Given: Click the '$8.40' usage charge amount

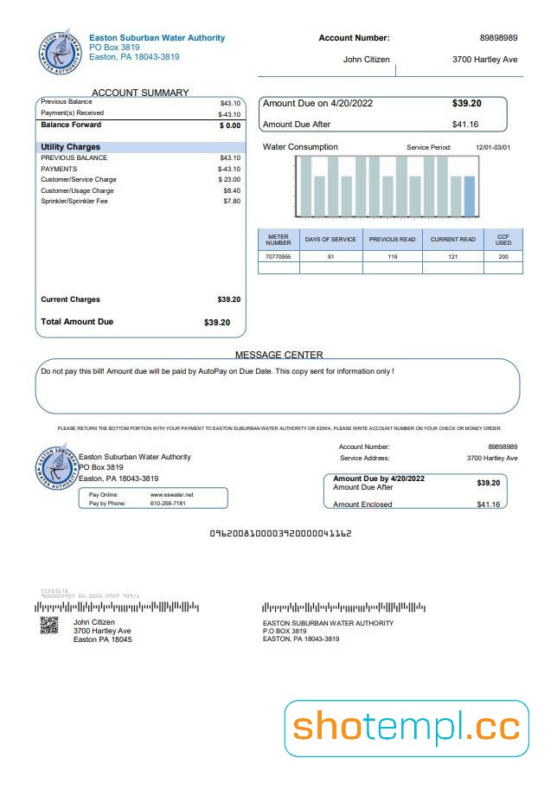Looking at the screenshot, I should (232, 190).
